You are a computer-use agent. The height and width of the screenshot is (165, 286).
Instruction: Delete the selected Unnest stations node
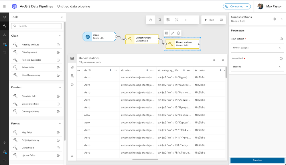(x=179, y=33)
